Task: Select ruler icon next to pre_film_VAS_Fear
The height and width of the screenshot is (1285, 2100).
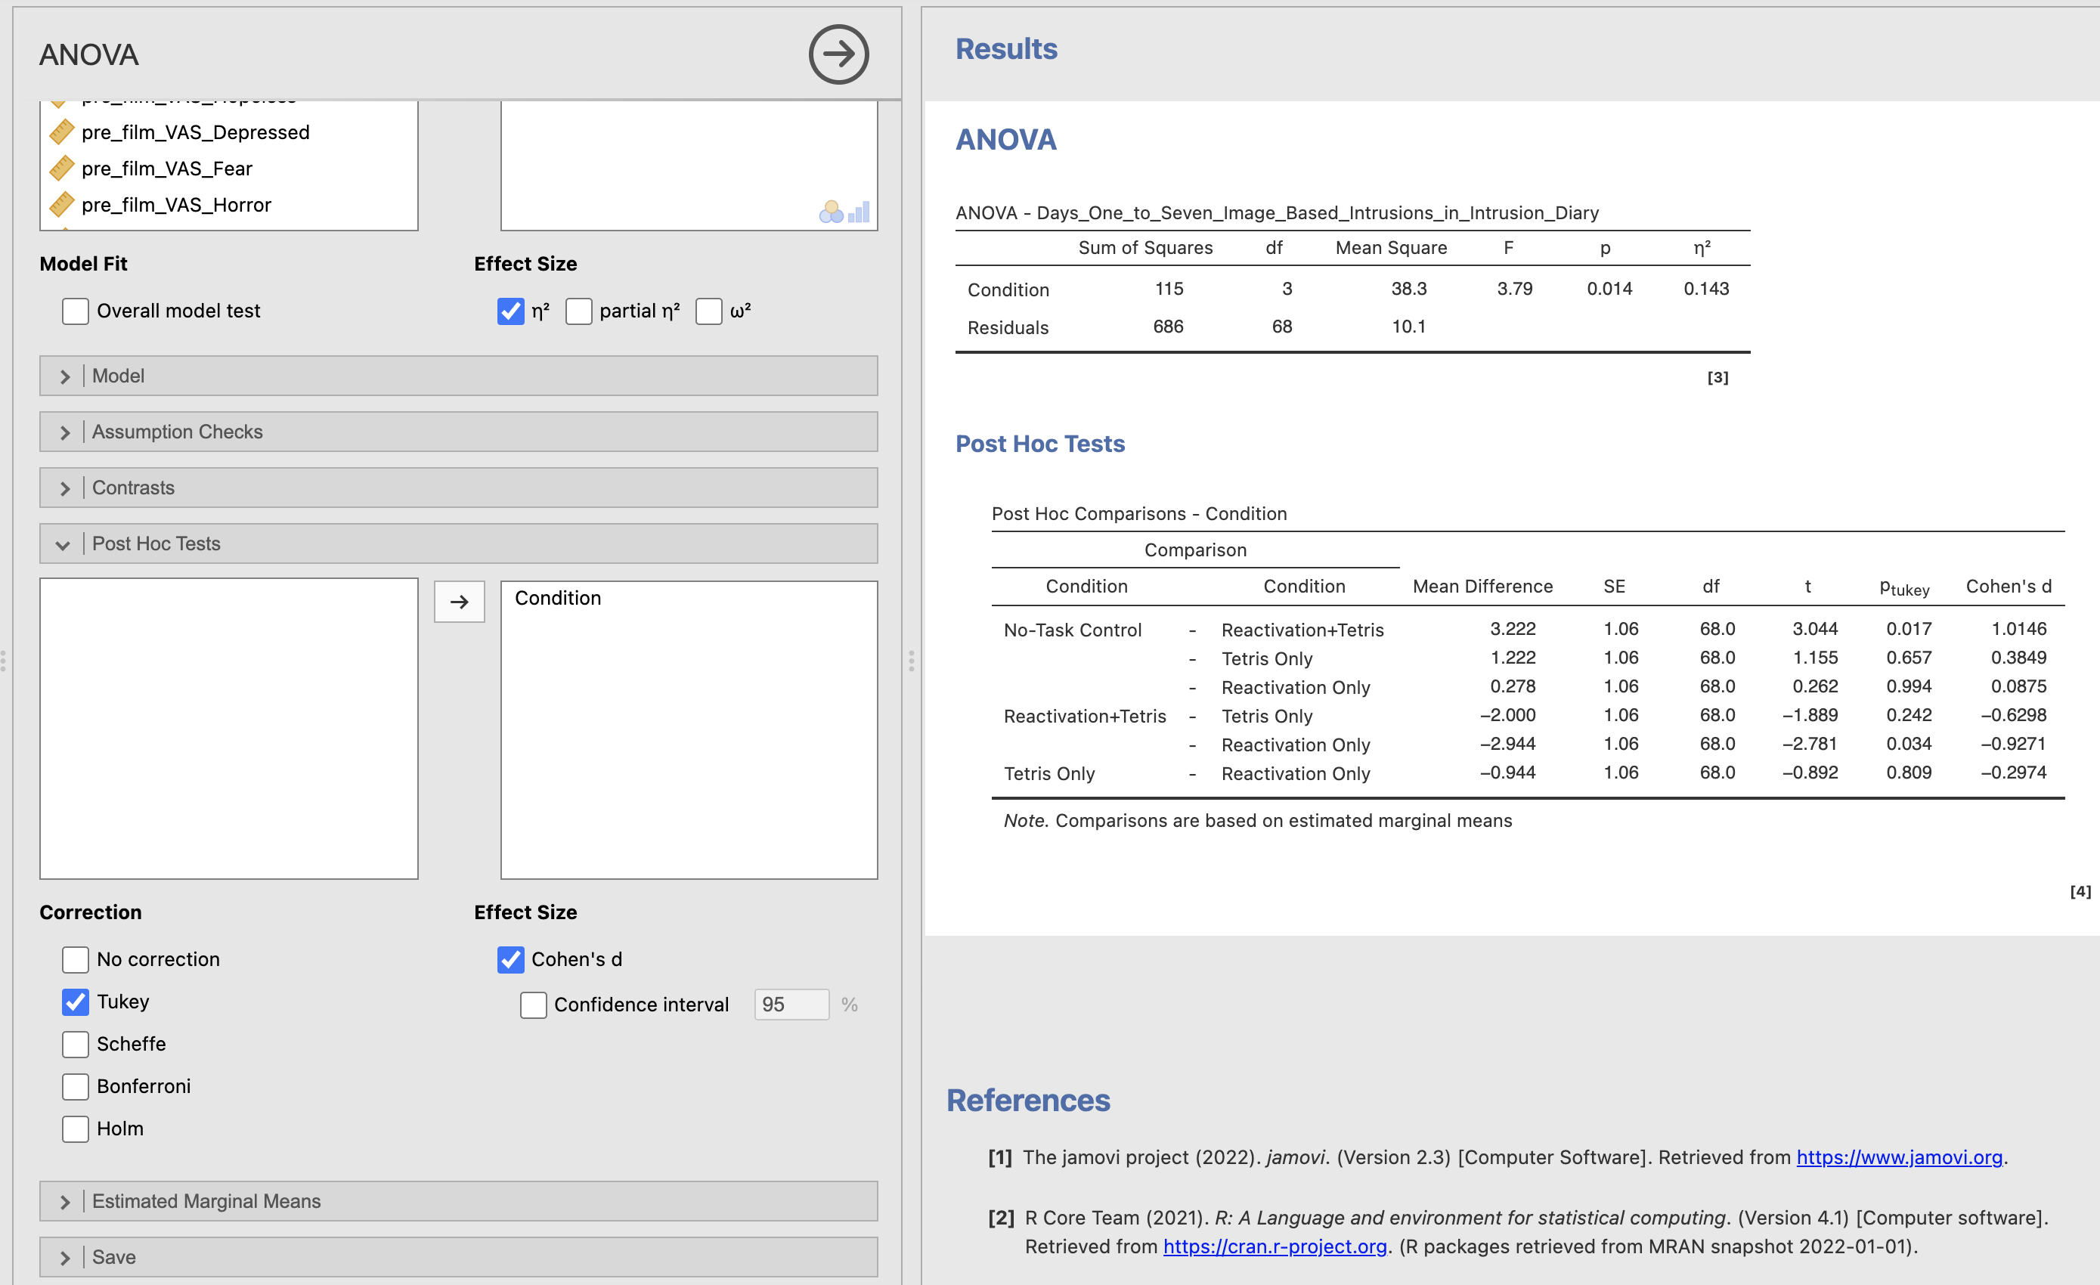Action: click(61, 169)
